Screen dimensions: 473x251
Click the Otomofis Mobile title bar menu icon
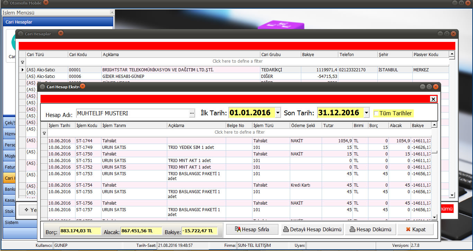[x=6, y=3]
